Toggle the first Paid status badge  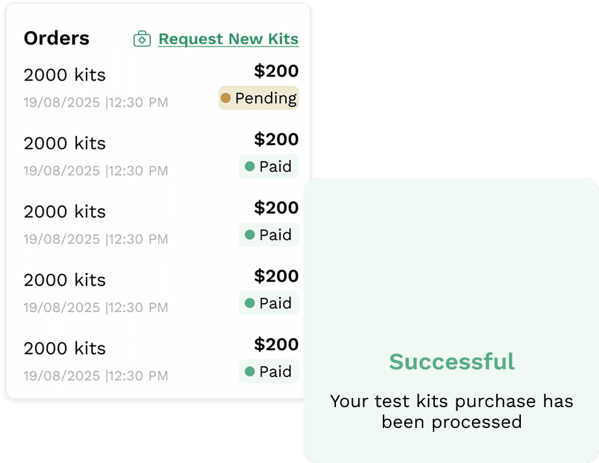click(268, 166)
